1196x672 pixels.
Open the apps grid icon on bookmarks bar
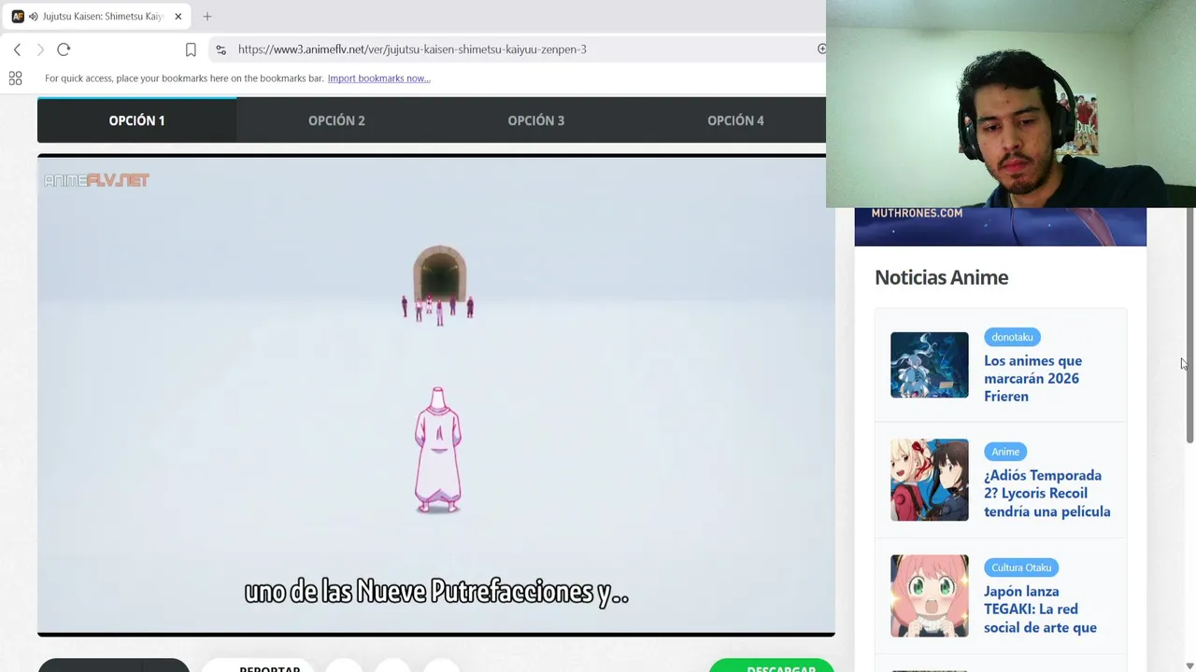click(15, 78)
